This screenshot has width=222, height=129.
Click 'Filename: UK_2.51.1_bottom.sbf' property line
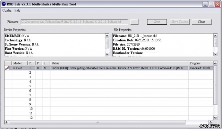coord(135,36)
